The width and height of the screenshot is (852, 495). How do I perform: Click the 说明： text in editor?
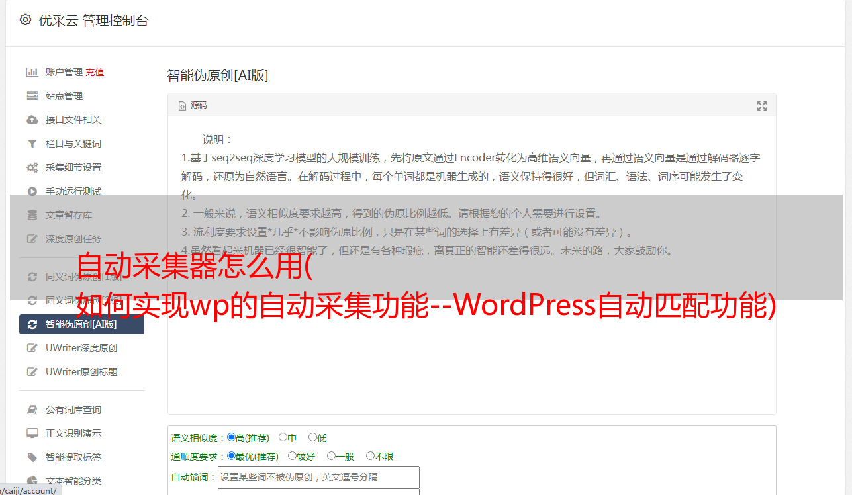tap(218, 140)
